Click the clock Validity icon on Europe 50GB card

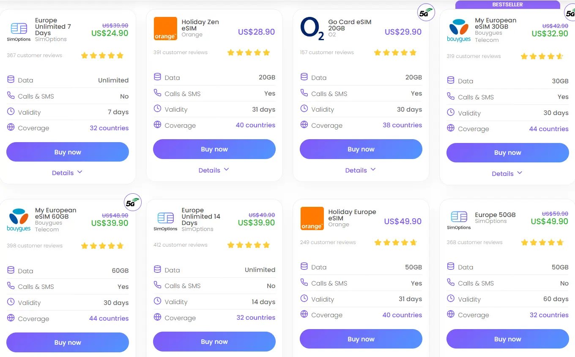pos(450,299)
